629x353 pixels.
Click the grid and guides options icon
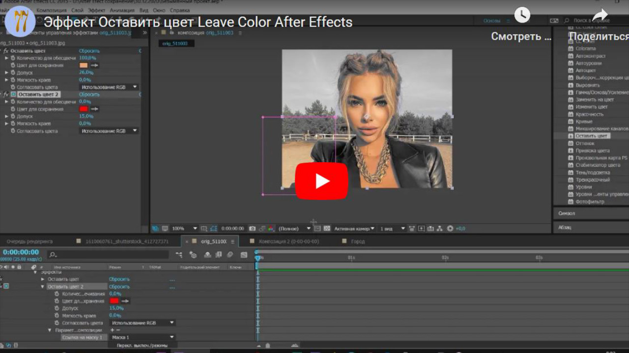point(203,228)
